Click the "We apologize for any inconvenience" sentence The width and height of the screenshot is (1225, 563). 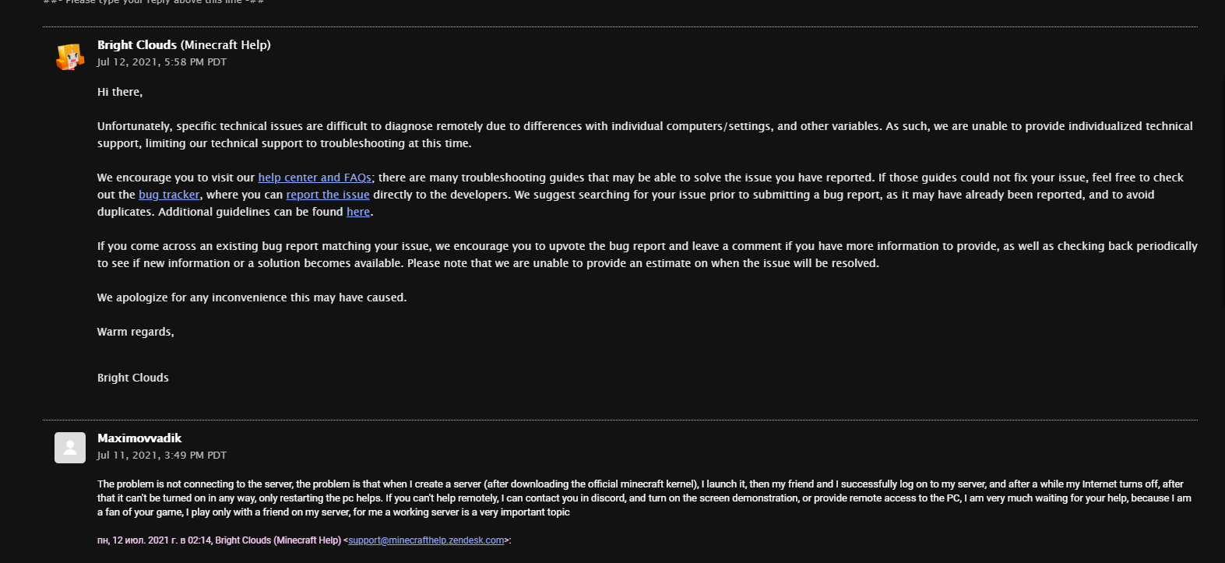[x=252, y=297]
